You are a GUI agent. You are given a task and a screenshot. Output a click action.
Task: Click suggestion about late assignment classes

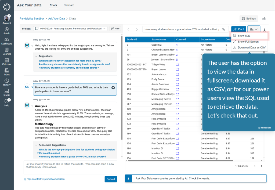point(74,64)
